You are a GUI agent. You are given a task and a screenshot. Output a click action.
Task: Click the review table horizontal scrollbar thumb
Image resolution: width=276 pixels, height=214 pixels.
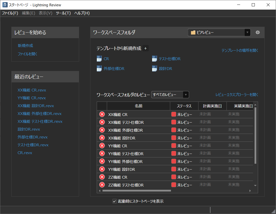[x=137, y=191]
